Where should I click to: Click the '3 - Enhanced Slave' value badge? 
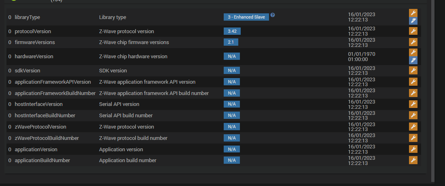[x=246, y=17]
